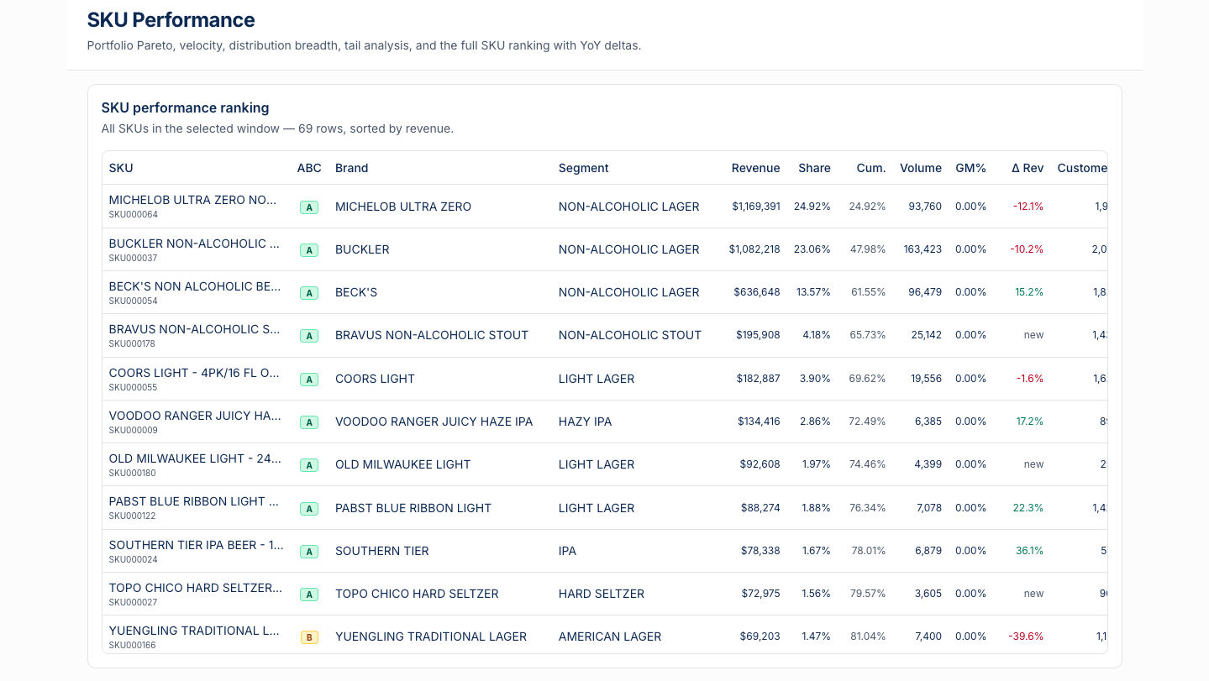Viewport: 1209px width, 681px height.
Task: Sort by the Share column header
Action: coord(814,168)
